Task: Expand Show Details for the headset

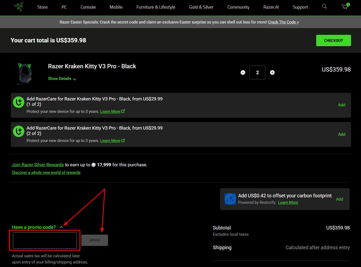Action: [x=62, y=79]
